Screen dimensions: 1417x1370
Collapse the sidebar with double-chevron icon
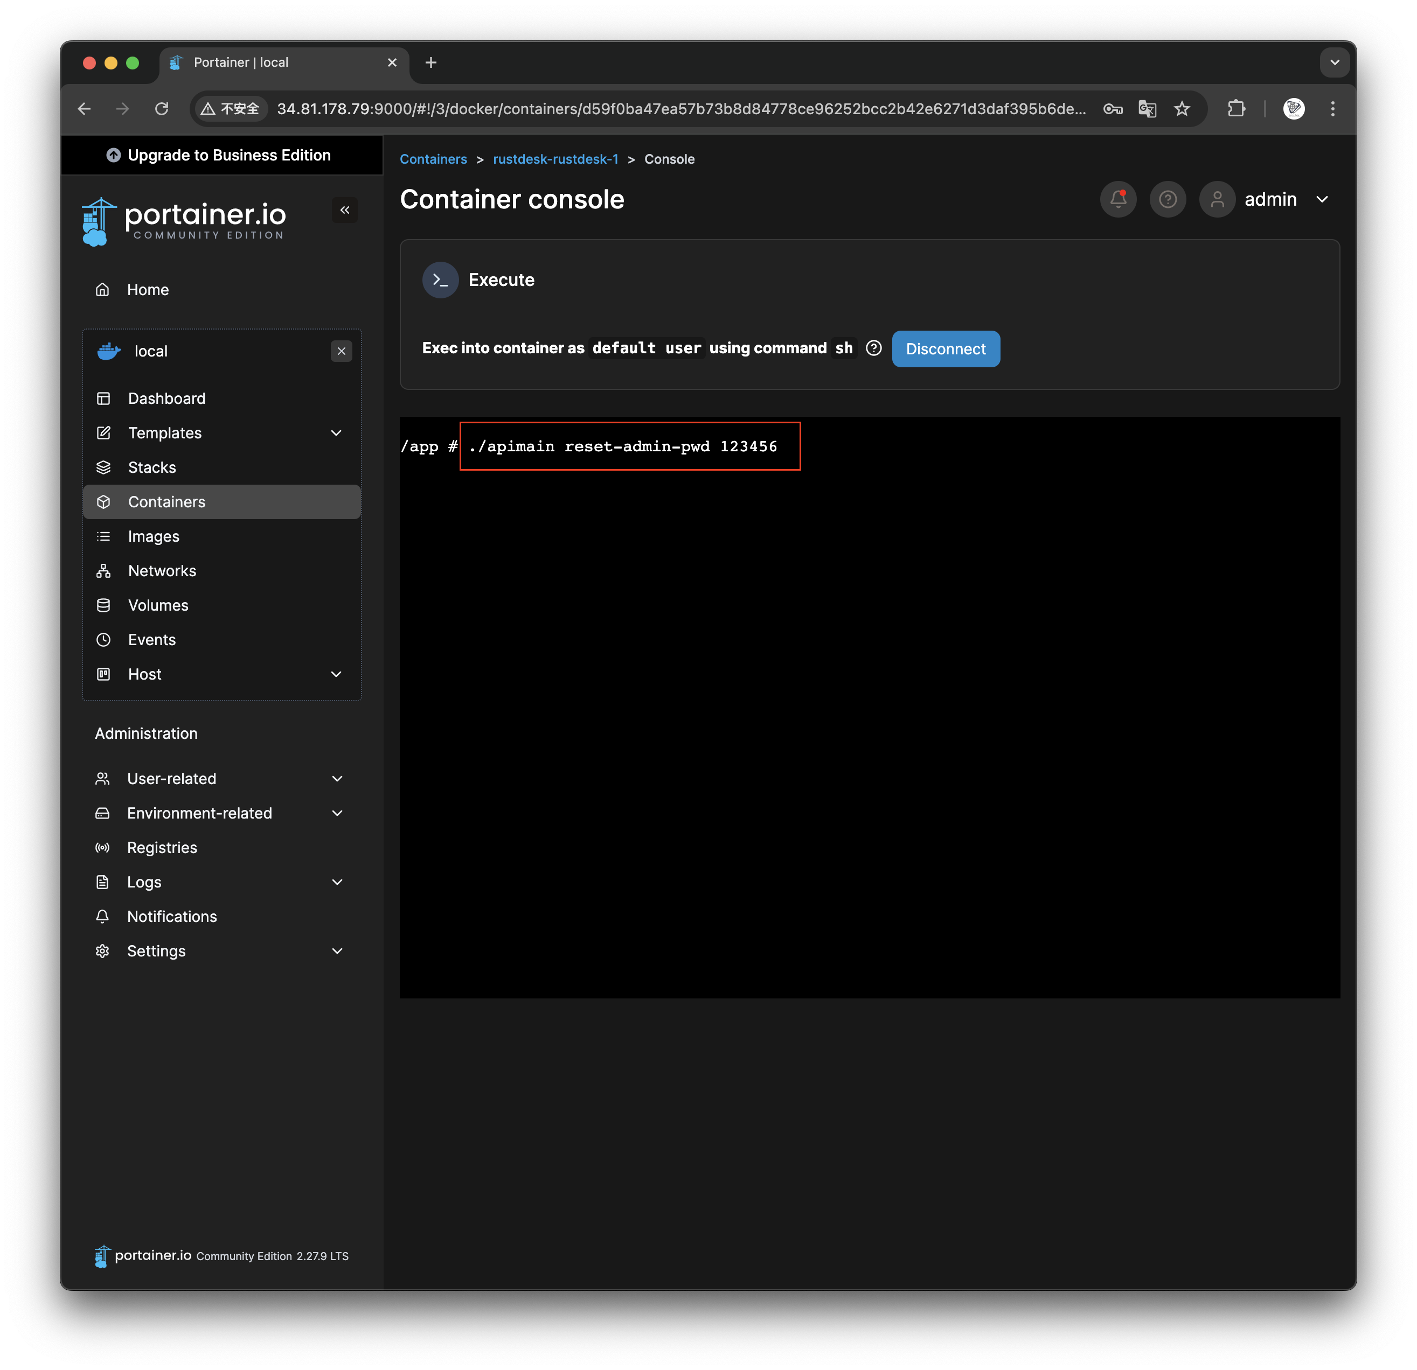(x=345, y=210)
